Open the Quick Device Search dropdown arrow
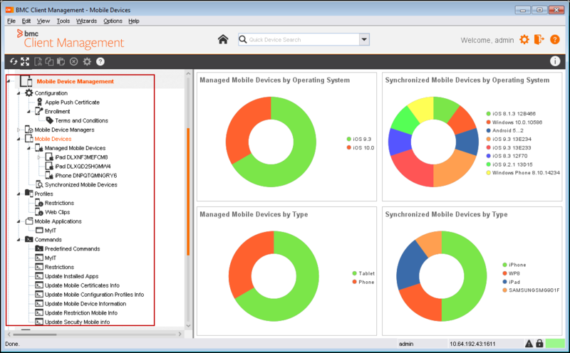This screenshot has width=570, height=353. click(364, 39)
